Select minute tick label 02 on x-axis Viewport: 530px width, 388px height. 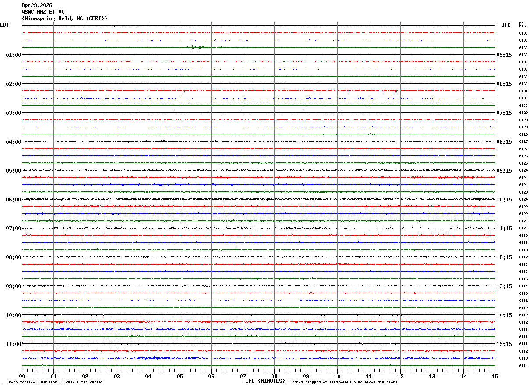(x=85, y=377)
